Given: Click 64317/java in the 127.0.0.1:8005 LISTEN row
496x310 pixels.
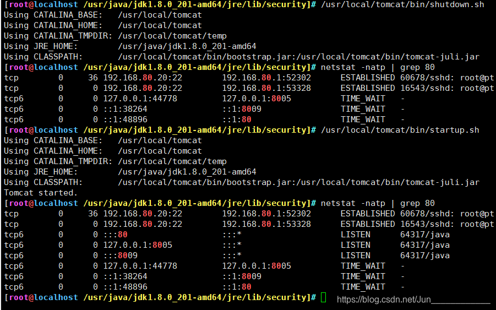Looking at the screenshot, I should [x=425, y=245].
